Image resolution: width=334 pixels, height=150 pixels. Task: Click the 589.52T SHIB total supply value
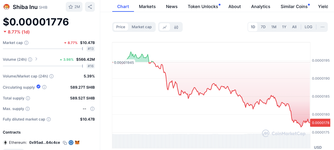pos(82,98)
